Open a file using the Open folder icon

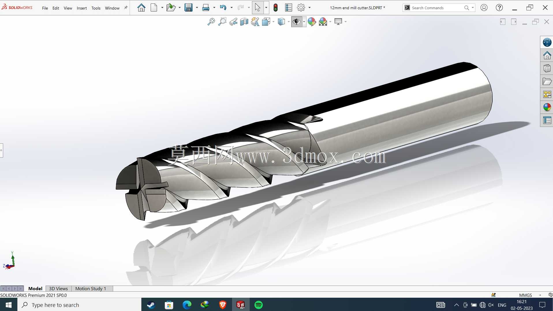click(x=171, y=8)
